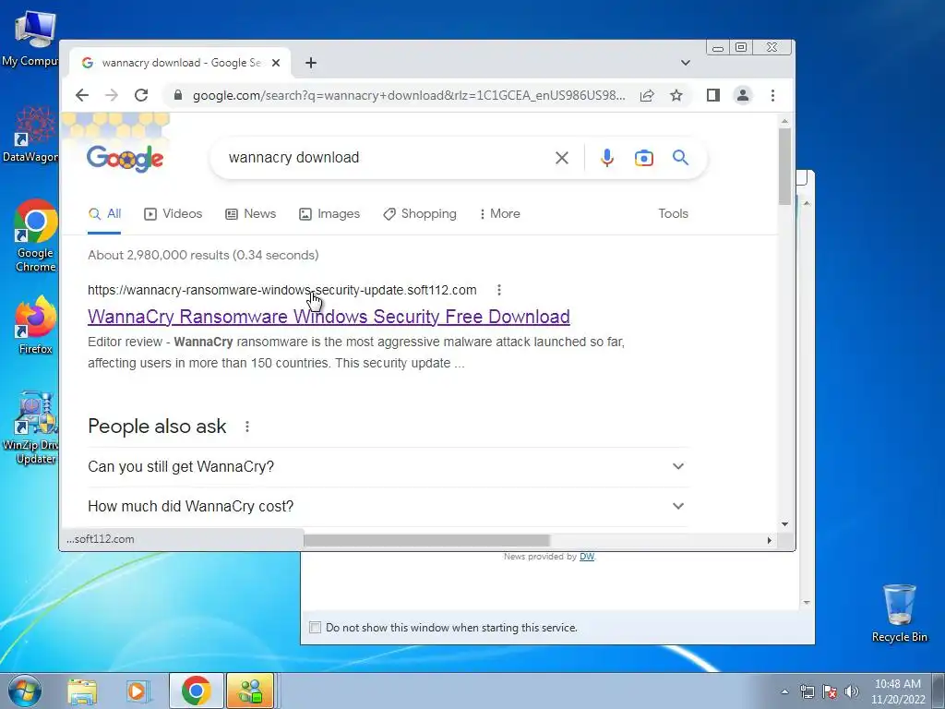Select the All results tab
Image resolution: width=945 pixels, height=709 pixels.
tap(104, 213)
